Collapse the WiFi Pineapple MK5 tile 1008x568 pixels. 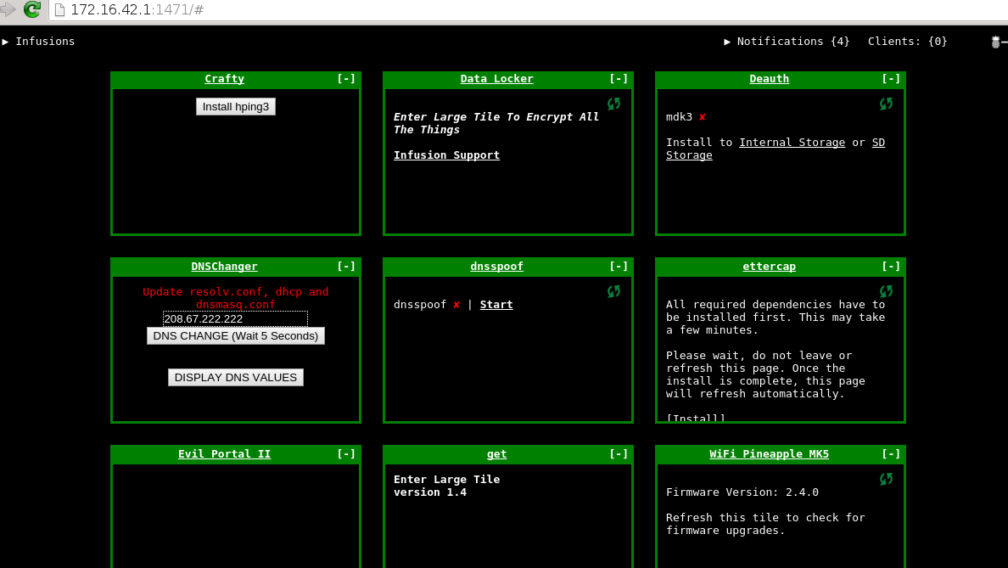pyautogui.click(x=891, y=454)
